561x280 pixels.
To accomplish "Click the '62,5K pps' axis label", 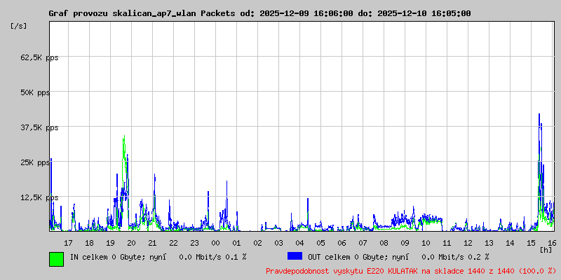I will coord(39,57).
